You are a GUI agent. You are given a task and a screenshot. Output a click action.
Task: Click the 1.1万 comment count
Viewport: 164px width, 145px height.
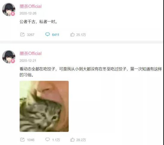56,140
